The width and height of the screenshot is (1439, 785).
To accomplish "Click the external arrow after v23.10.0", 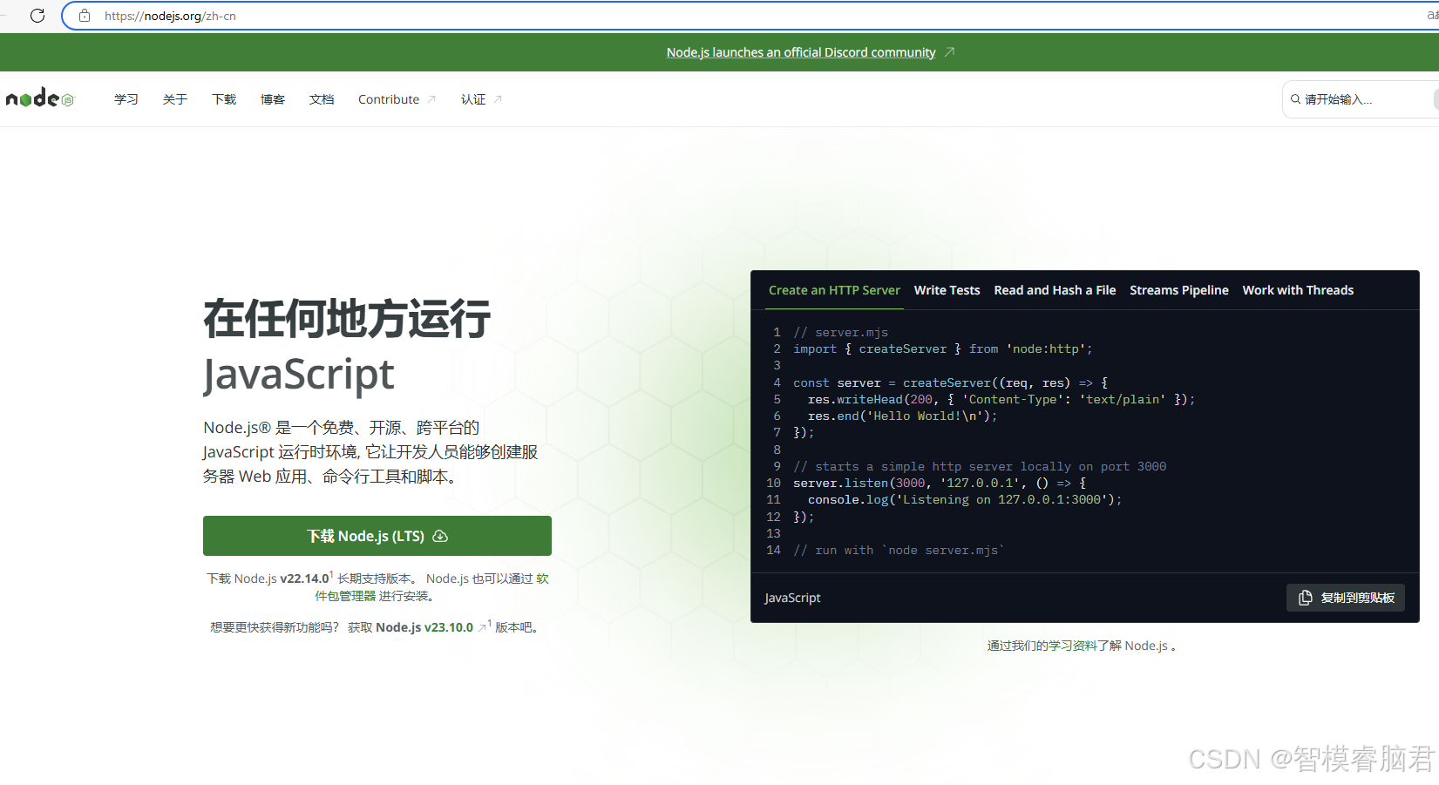I will (x=482, y=627).
